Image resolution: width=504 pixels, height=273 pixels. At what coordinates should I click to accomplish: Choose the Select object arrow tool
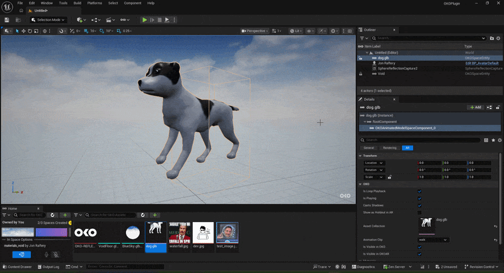[18, 31]
